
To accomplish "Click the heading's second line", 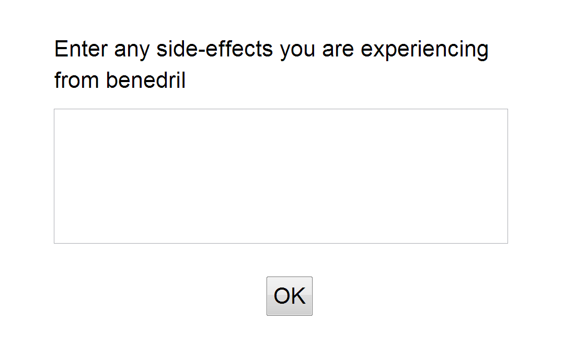I will pos(119,80).
